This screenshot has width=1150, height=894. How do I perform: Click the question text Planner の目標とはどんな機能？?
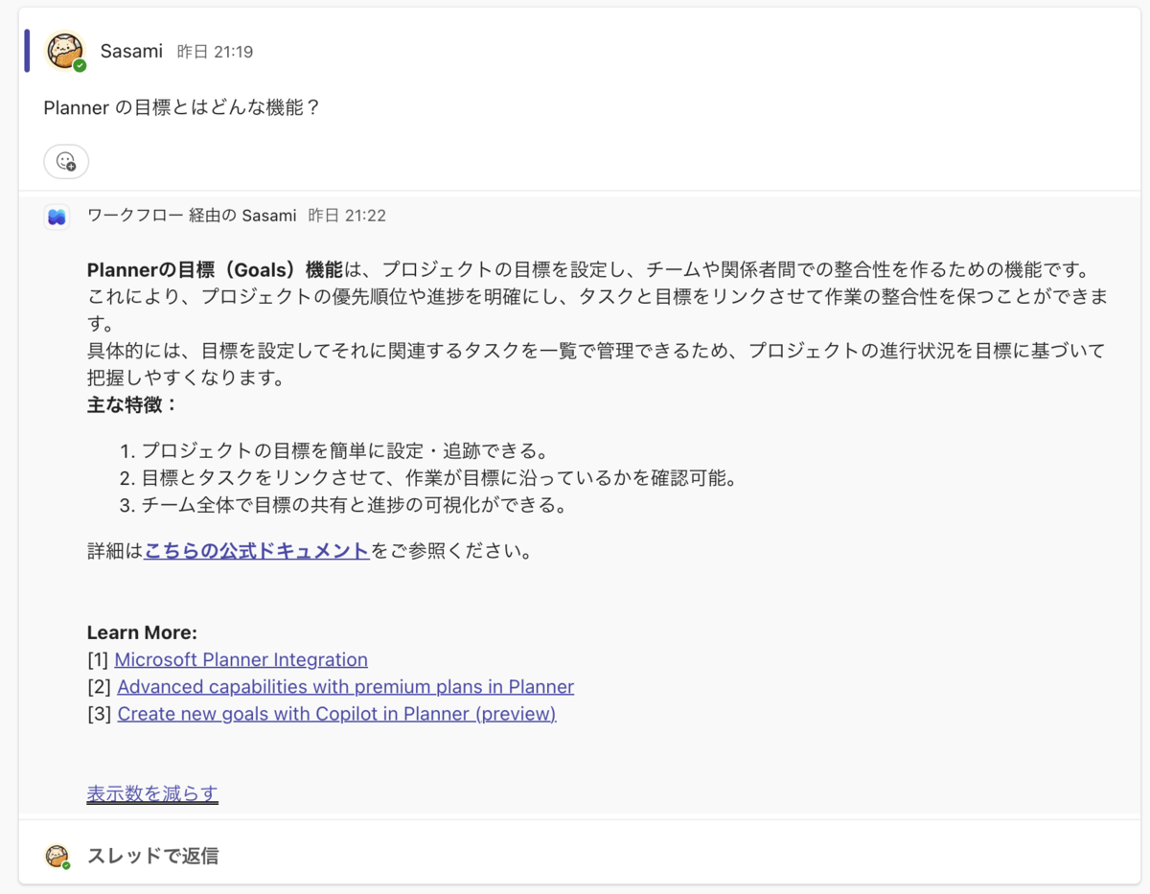[181, 107]
